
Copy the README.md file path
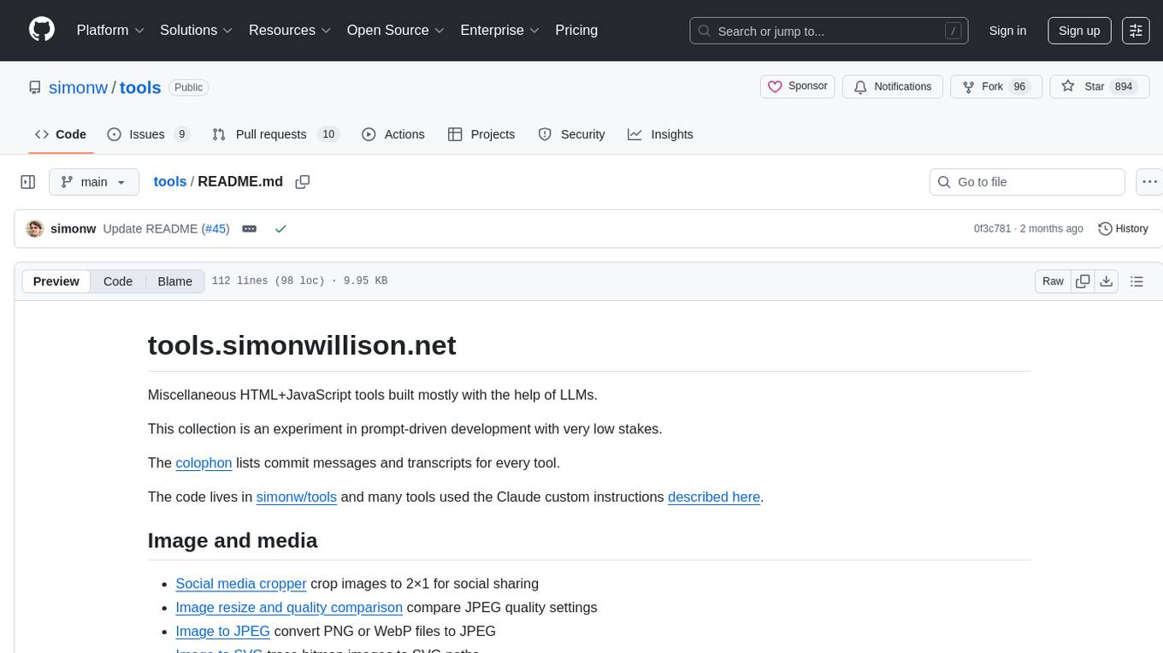coord(302,182)
